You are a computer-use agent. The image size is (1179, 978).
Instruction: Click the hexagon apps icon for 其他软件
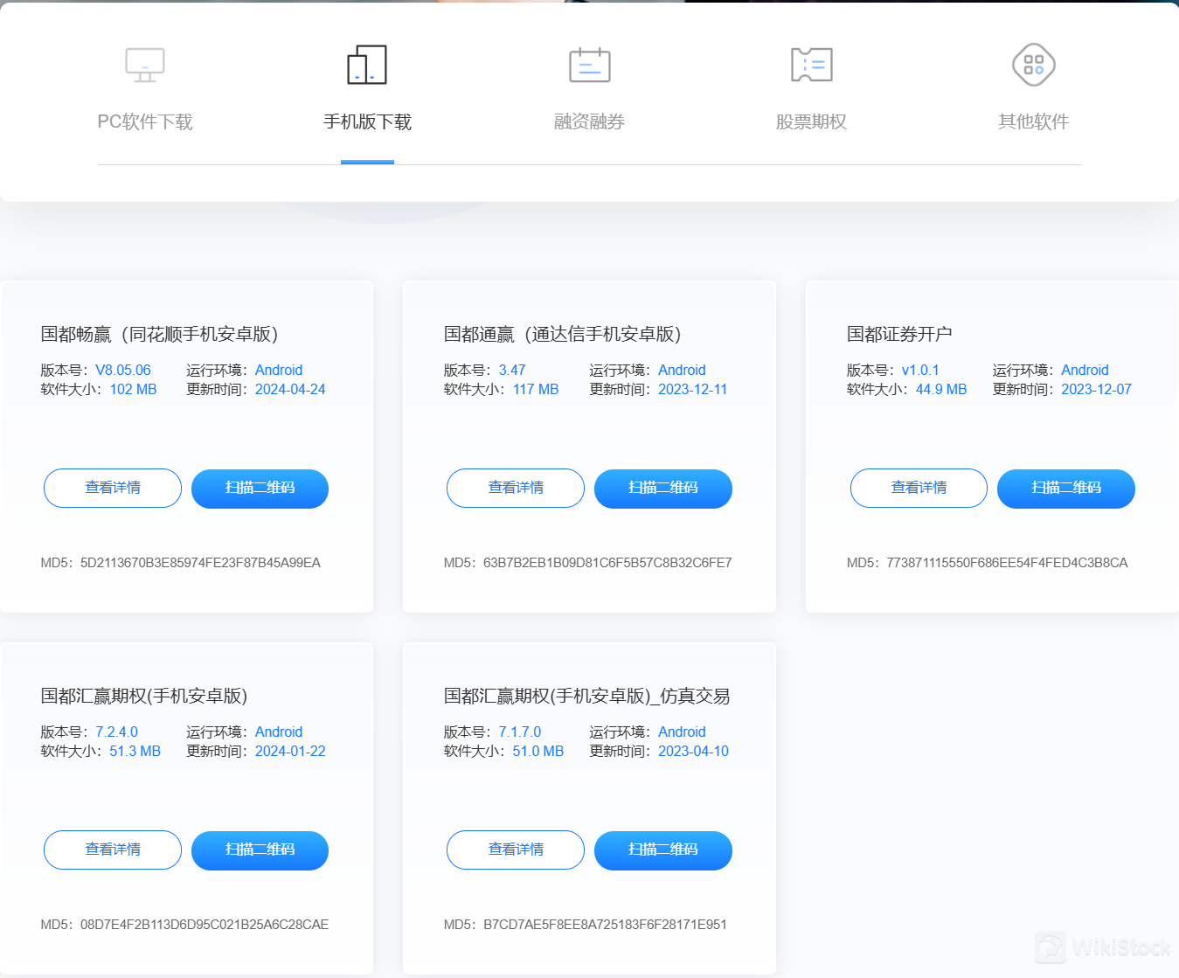pos(1034,65)
